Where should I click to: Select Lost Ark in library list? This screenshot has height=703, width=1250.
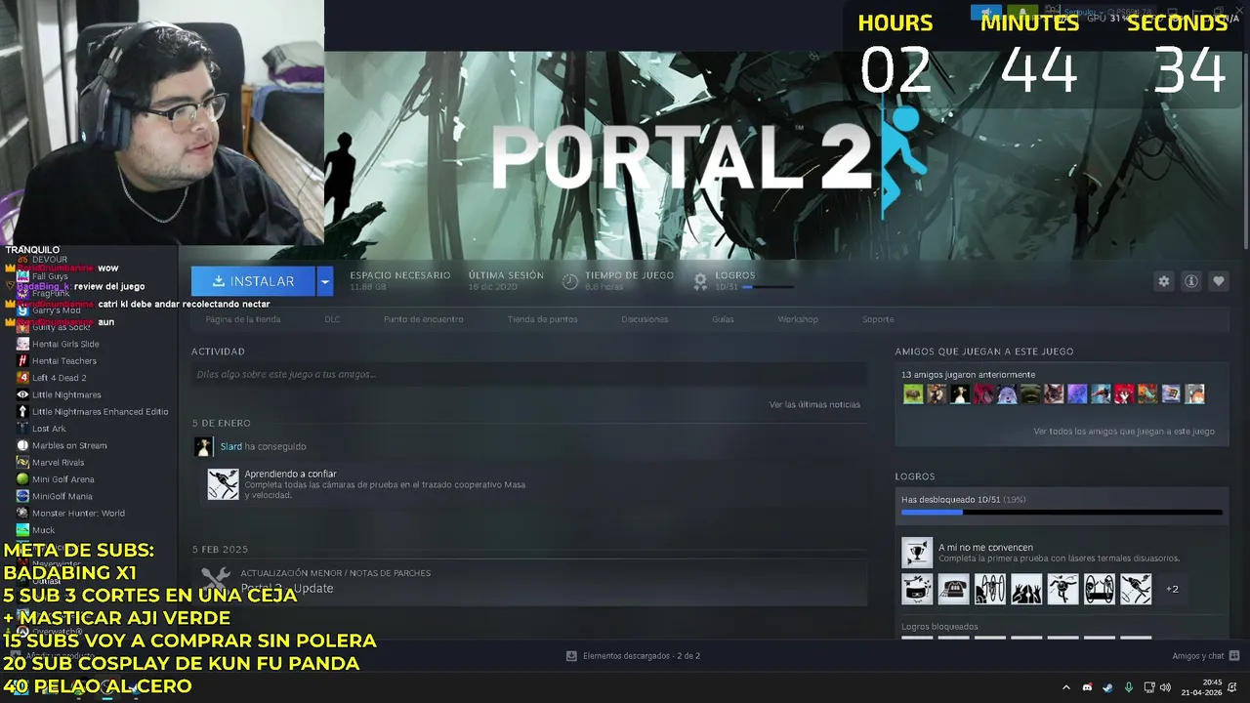pyautogui.click(x=49, y=429)
